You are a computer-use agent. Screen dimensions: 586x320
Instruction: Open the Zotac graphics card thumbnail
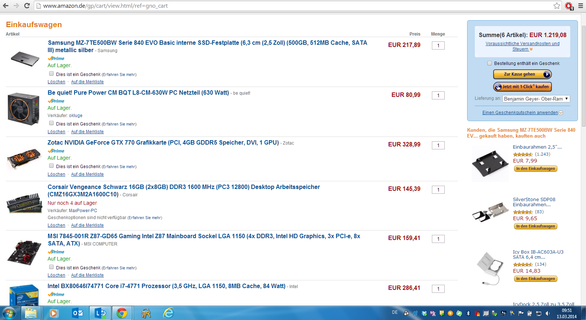point(24,159)
